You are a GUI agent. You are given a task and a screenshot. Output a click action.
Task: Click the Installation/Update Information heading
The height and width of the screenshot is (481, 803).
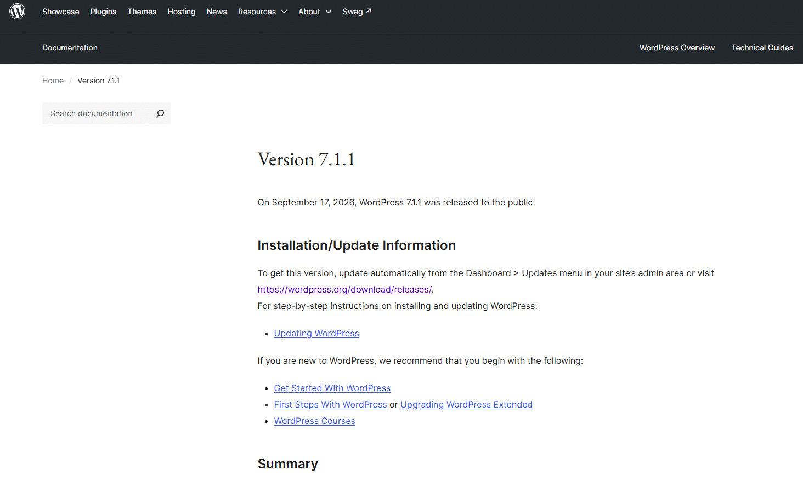tap(357, 245)
